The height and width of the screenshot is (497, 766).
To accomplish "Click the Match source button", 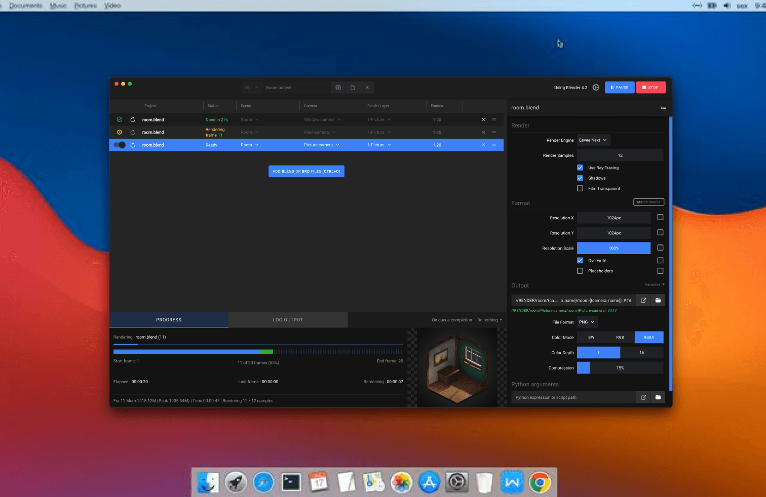I will click(648, 202).
